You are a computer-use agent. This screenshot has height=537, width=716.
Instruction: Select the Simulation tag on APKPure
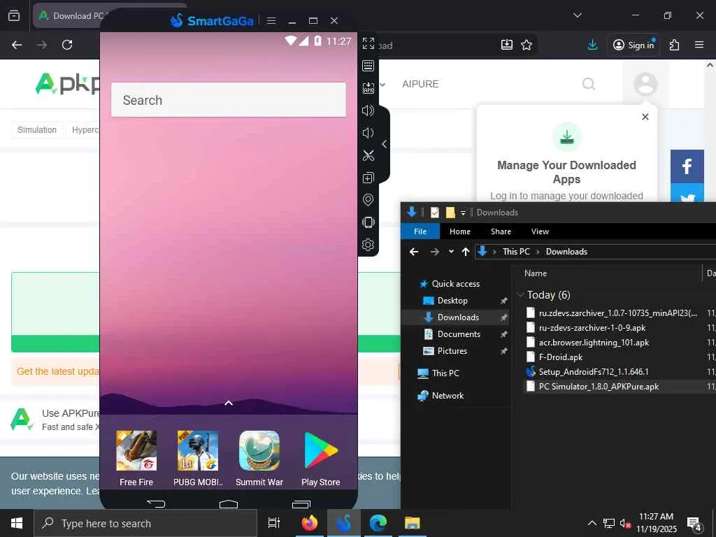[x=37, y=129]
